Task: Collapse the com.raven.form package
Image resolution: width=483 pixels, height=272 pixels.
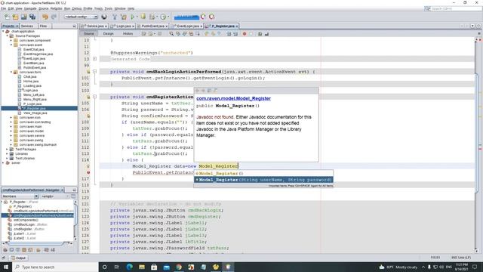Action: 11,73
